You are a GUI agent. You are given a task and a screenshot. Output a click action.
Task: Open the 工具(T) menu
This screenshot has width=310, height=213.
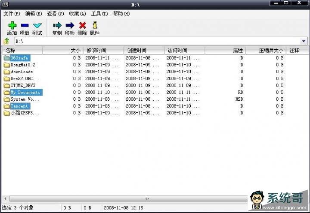[x=99, y=14]
